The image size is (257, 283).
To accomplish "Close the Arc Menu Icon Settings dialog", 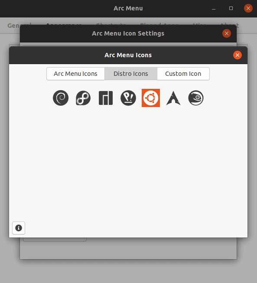I will coord(227,33).
